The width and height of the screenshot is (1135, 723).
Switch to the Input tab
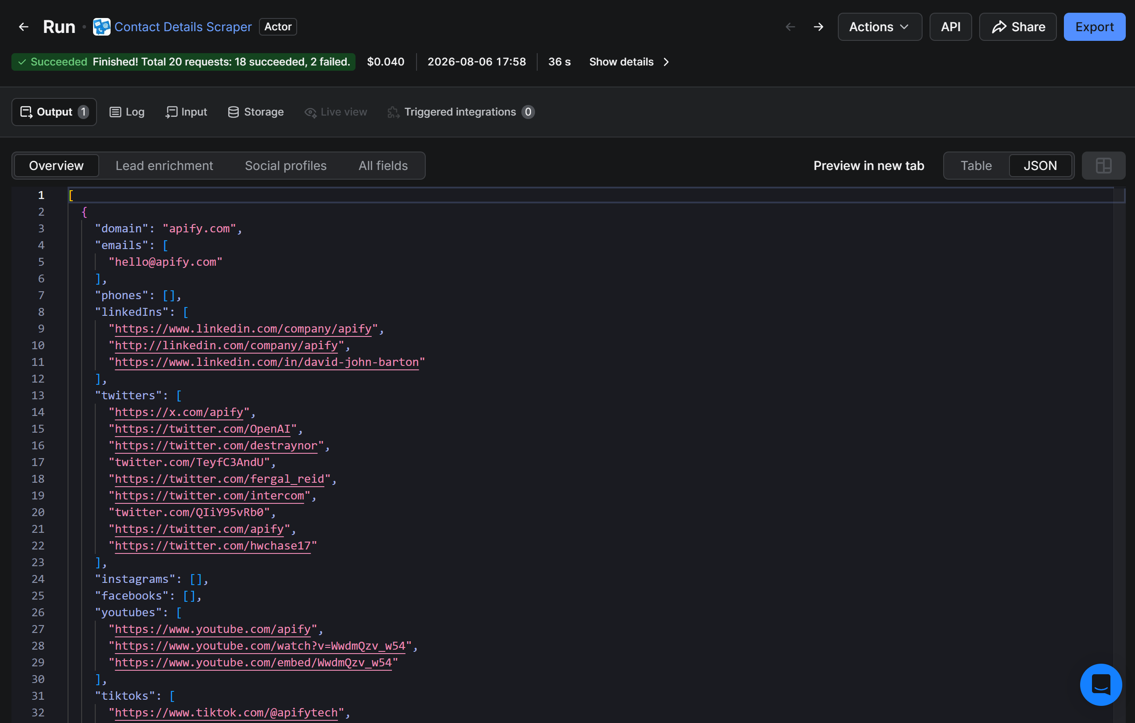pos(186,112)
